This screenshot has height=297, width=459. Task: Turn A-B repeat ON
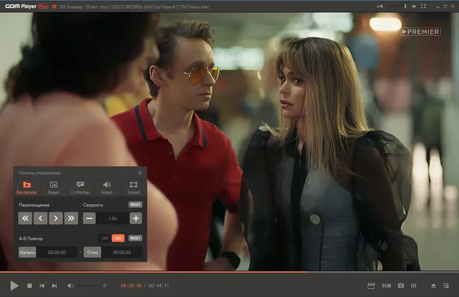click(118, 238)
